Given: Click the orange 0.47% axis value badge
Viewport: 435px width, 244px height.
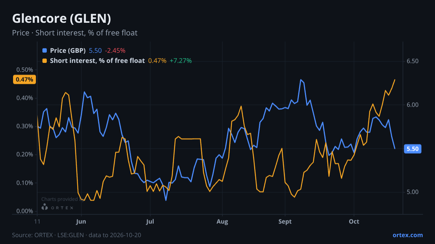Looking at the screenshot, I should click(25, 80).
